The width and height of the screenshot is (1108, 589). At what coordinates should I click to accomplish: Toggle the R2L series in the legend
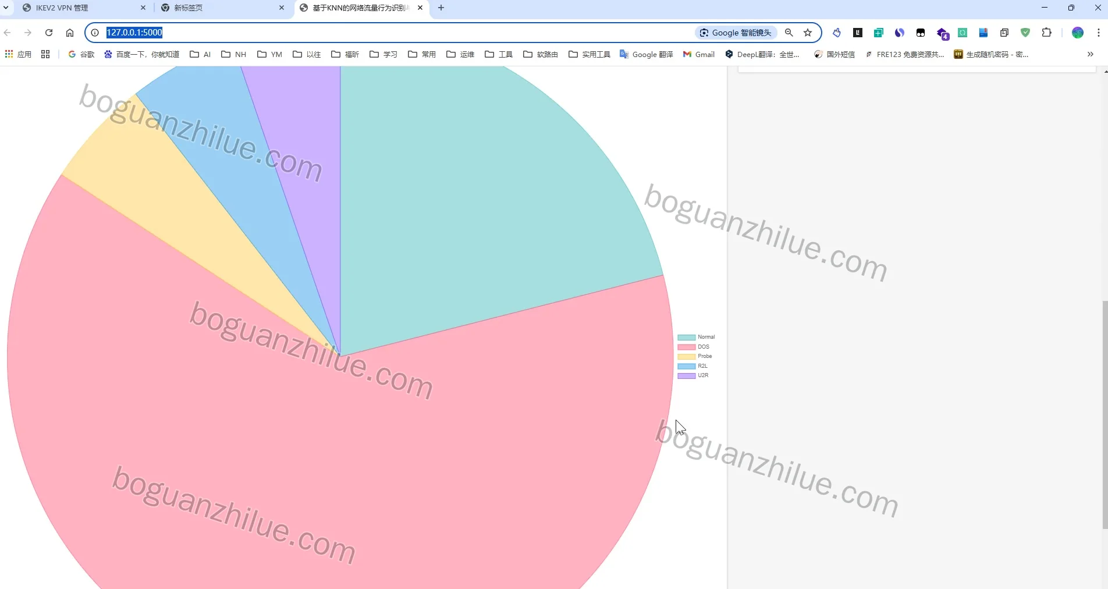[692, 366]
